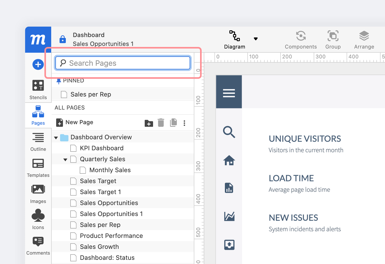
Task: Select the KPI Dashboard page
Action: click(102, 148)
